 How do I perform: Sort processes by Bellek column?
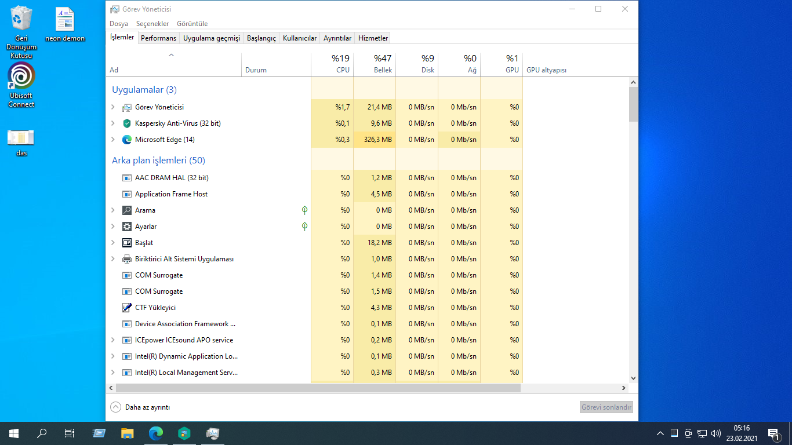(x=375, y=64)
